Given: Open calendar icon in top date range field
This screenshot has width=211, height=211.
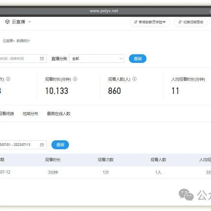Looking at the screenshot, I should 42,58.
